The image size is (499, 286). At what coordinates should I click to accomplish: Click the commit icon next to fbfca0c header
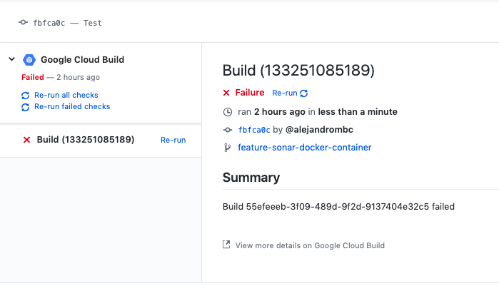click(x=23, y=23)
